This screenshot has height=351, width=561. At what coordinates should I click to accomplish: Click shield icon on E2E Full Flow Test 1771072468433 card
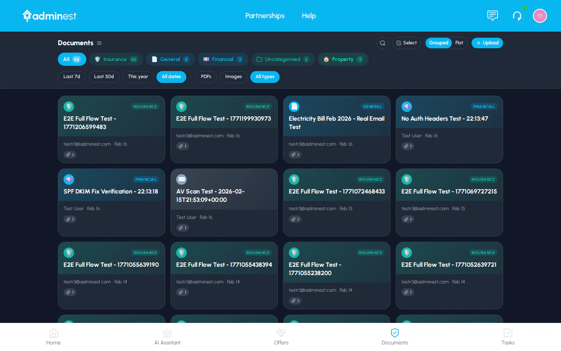294,179
